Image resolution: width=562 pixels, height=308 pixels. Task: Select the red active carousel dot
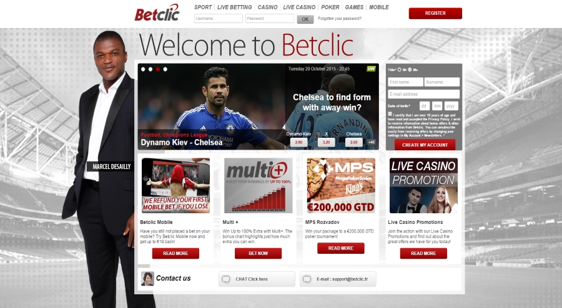158,69
